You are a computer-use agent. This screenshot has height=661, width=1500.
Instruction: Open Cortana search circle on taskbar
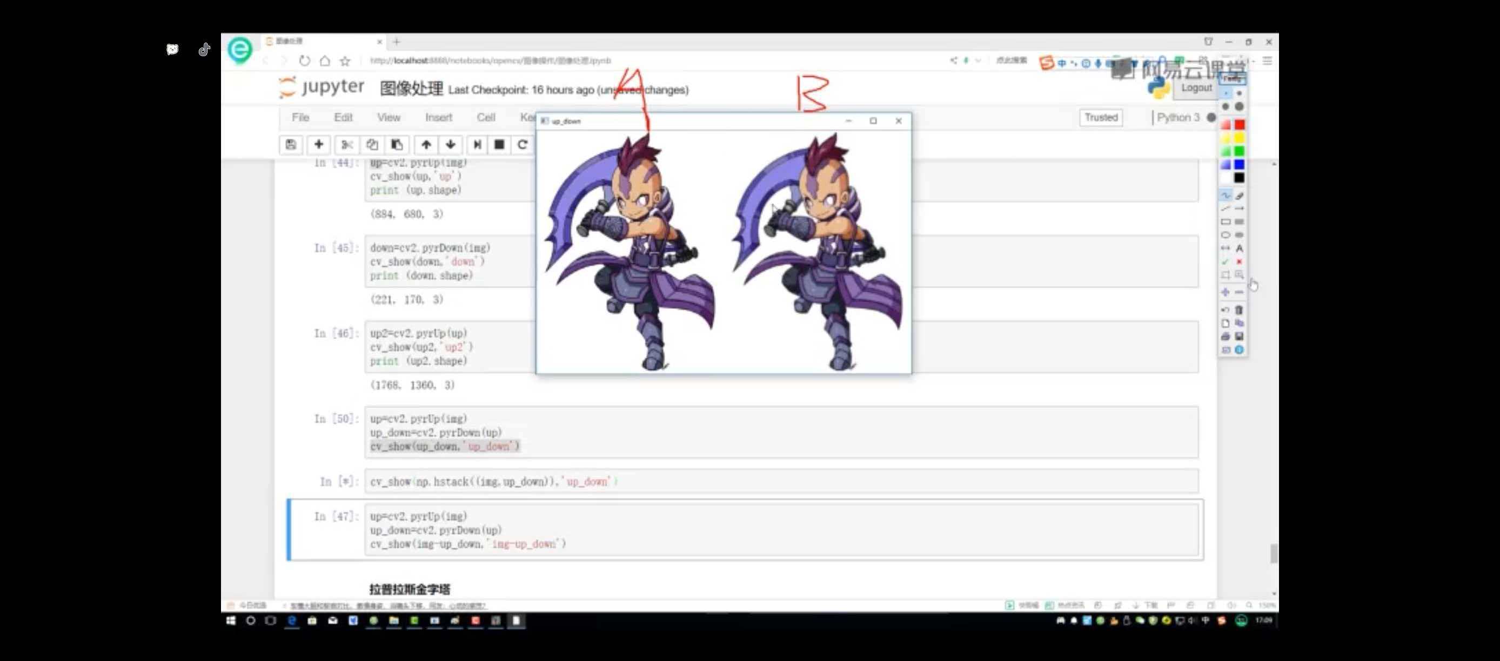[x=250, y=621]
